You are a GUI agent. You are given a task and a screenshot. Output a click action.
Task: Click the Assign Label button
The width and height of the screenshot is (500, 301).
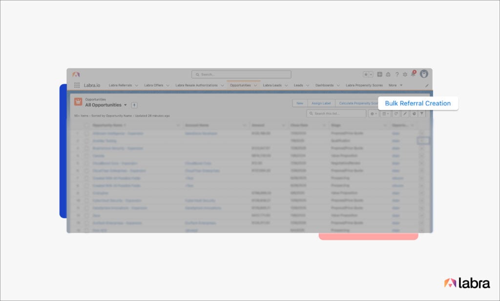[x=321, y=103]
